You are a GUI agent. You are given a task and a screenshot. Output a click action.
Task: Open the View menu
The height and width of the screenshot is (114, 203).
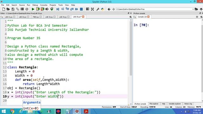pyautogui.click(x=67, y=5)
